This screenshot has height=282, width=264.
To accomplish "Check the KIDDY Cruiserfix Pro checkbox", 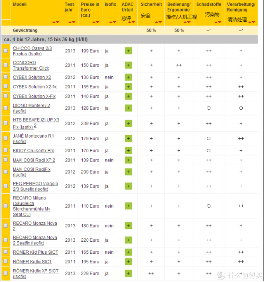I will pos(5,150).
